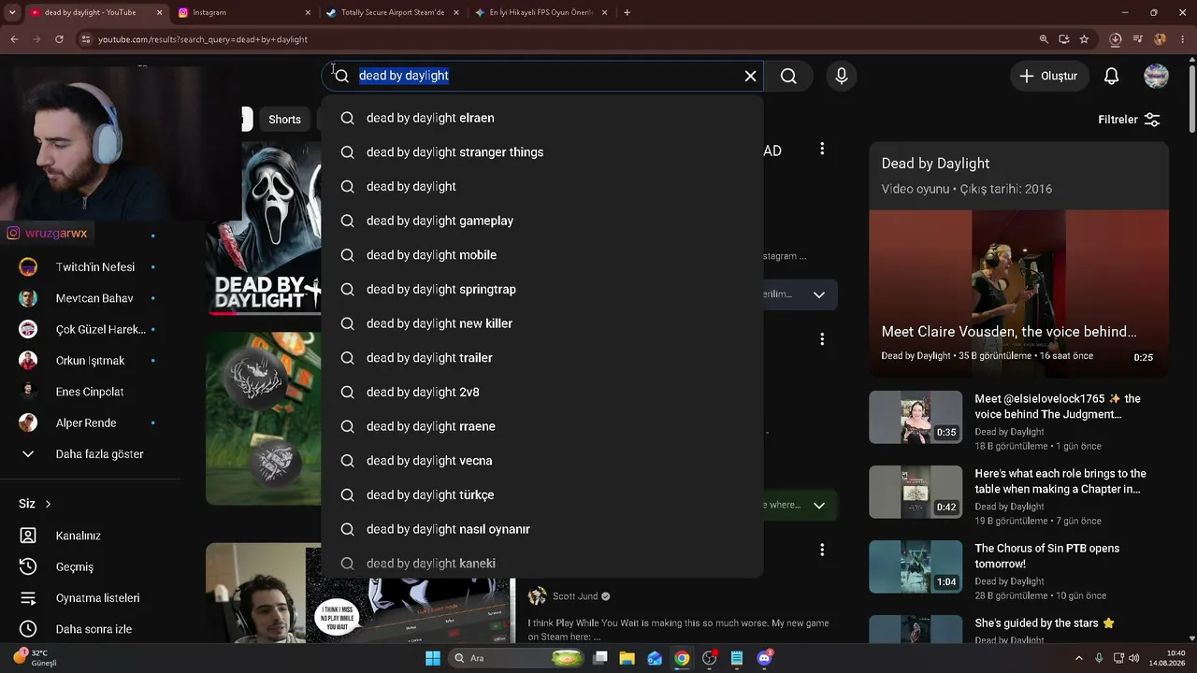Viewport: 1197px width, 673px height.
Task: Show hidden system tray icons
Action: click(x=1079, y=658)
